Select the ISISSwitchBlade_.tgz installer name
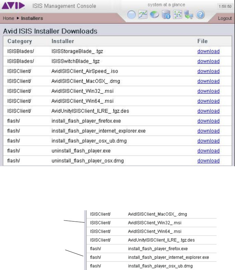Screen dimensions: 235x270 point(75,61)
